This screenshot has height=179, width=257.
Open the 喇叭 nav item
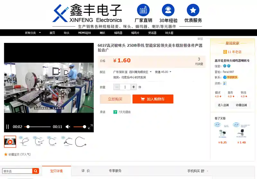click(x=102, y=33)
